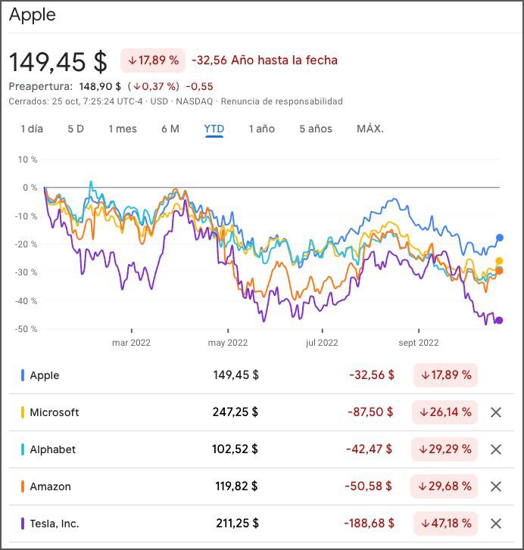Click Tesla's yellow... no, purple color marker
Image resolution: width=524 pixels, height=550 pixels.
[x=23, y=524]
